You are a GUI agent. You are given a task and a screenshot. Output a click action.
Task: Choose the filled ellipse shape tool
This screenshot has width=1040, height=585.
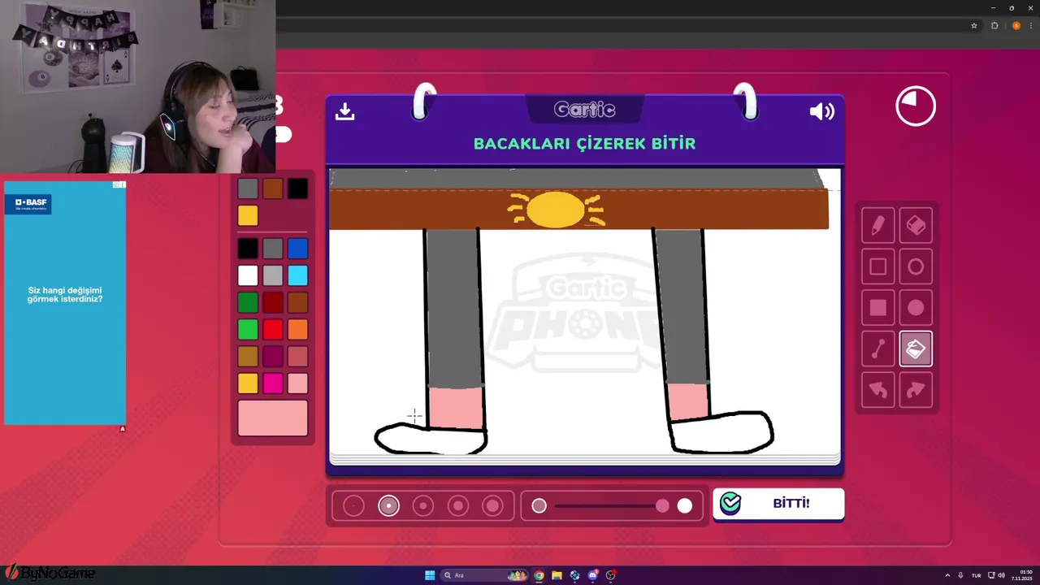pyautogui.click(x=916, y=308)
